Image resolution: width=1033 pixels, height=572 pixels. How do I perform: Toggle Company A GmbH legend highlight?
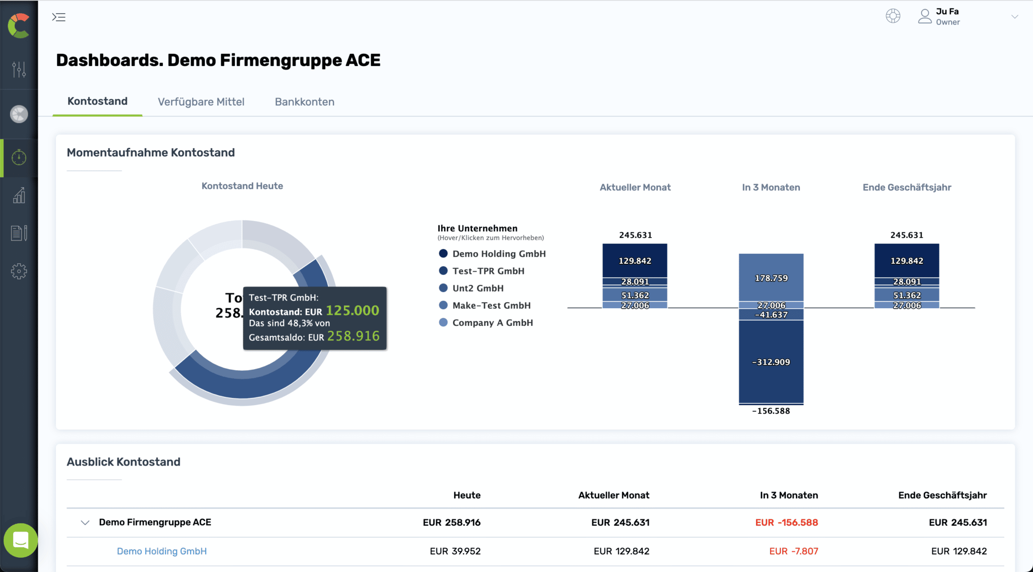point(492,323)
